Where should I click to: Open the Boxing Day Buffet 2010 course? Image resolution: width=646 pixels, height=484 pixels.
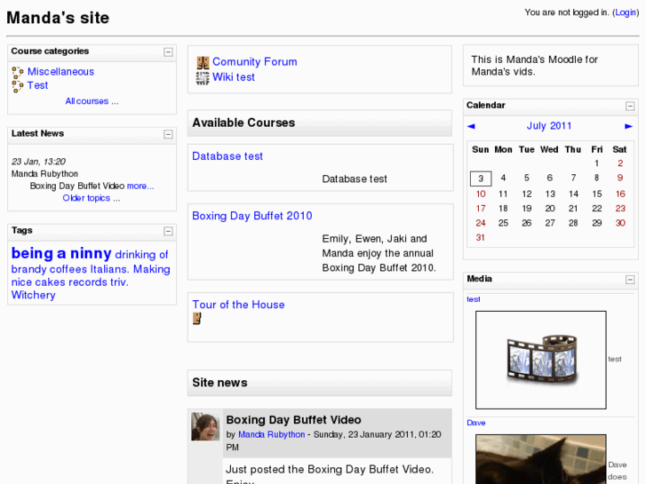tap(252, 216)
